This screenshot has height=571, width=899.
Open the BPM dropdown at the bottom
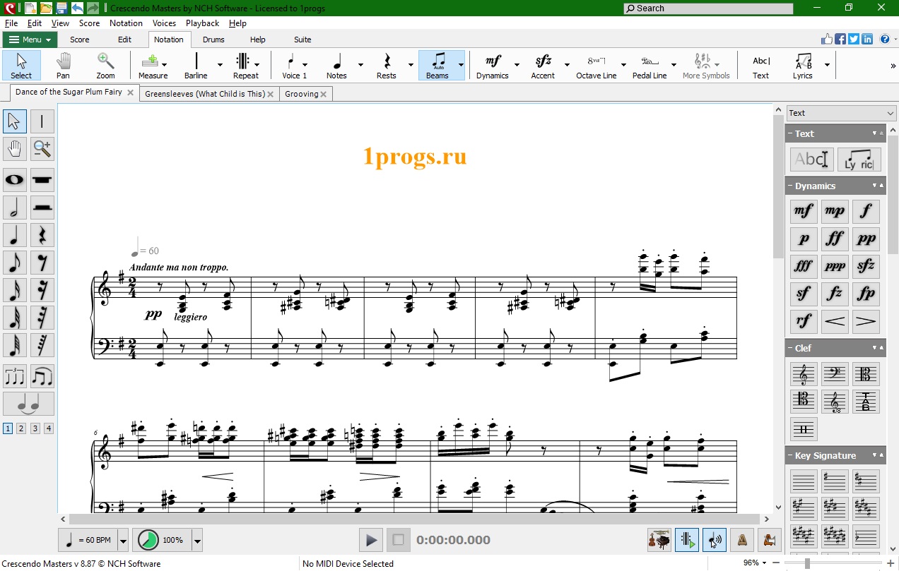pos(122,539)
